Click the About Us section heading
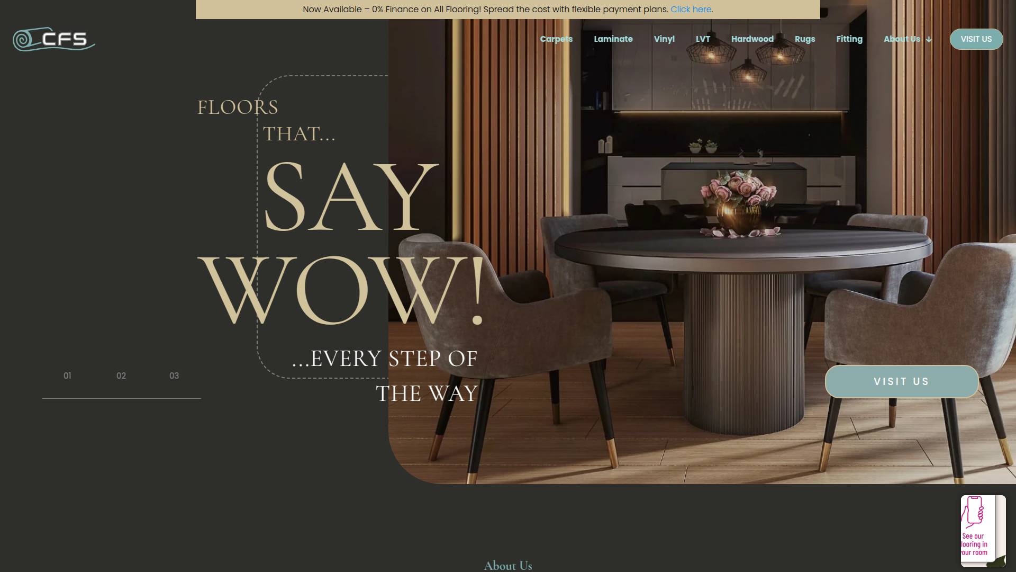 click(507, 565)
